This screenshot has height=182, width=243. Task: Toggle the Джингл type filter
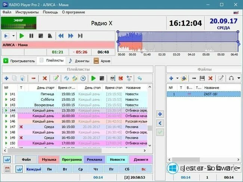pyautogui.click(x=141, y=160)
